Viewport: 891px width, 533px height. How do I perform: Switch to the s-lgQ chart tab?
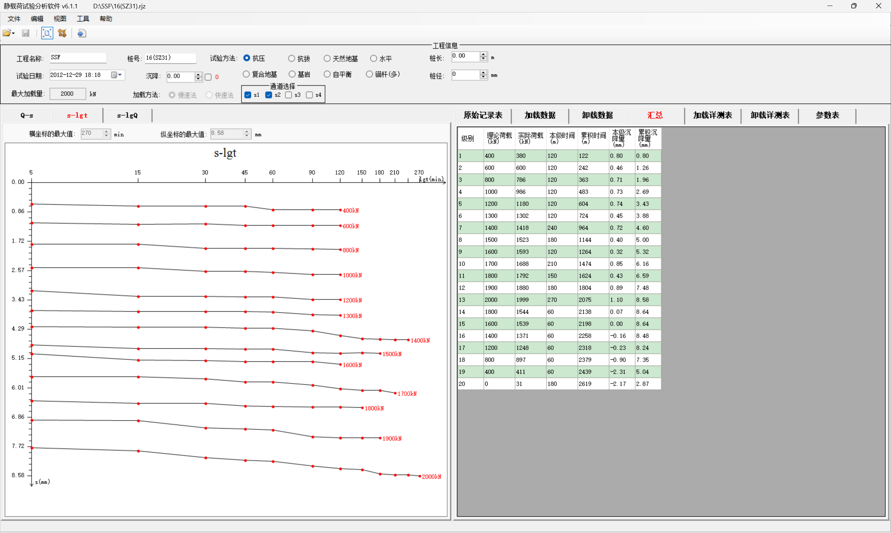[127, 115]
